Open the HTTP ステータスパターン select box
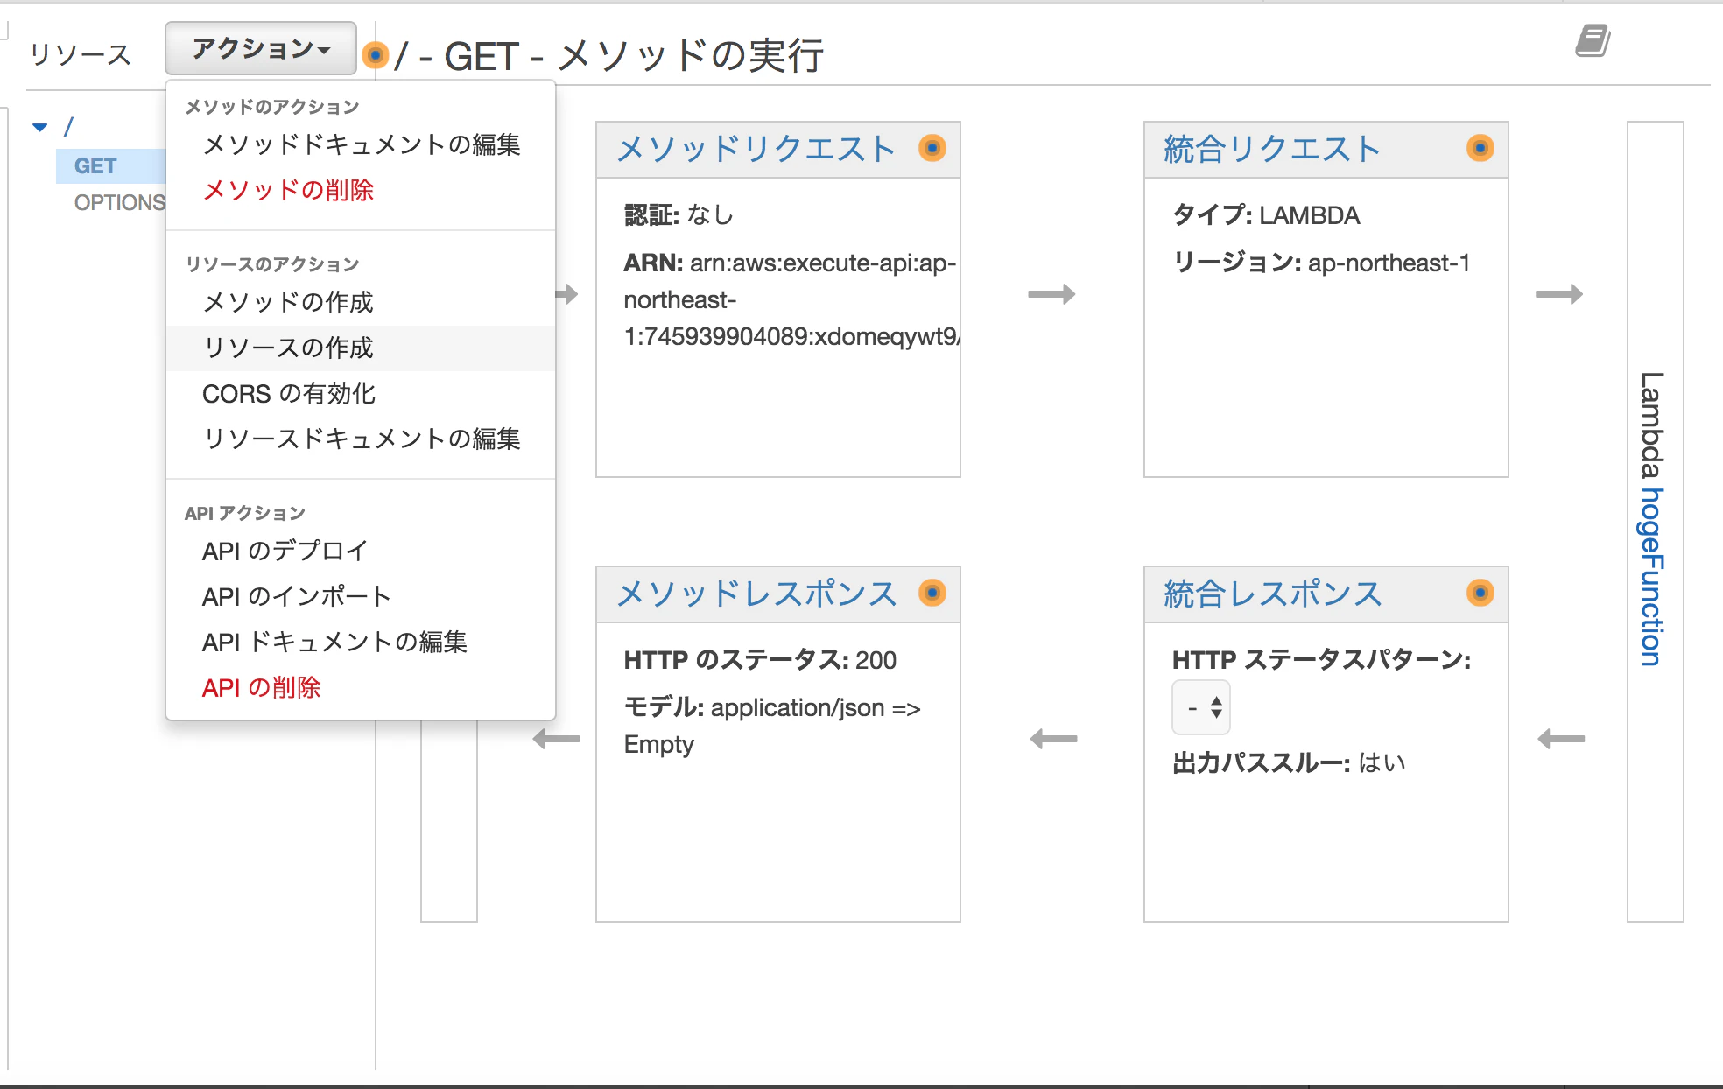1723x1089 pixels. [x=1201, y=707]
